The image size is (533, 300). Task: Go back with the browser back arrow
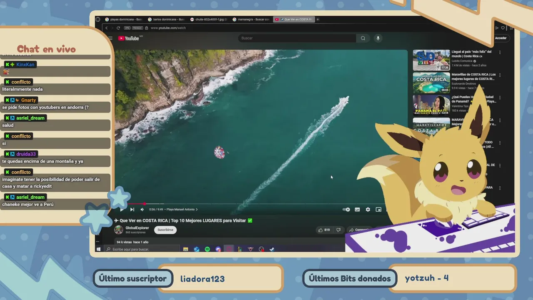pos(107,28)
